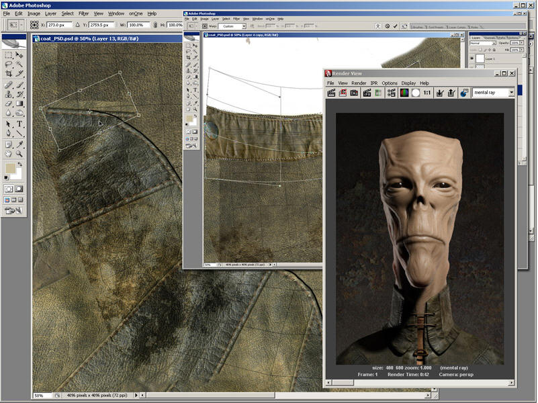Screen dimensions: 538x403
Task: Open the Fill slider arrow in Layers panel
Action: 521,50
